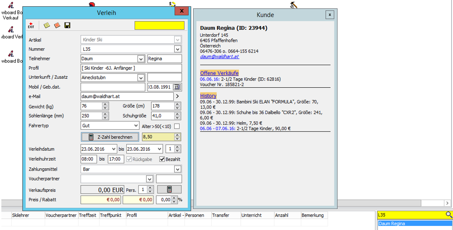Click the Profil text field

(131, 68)
